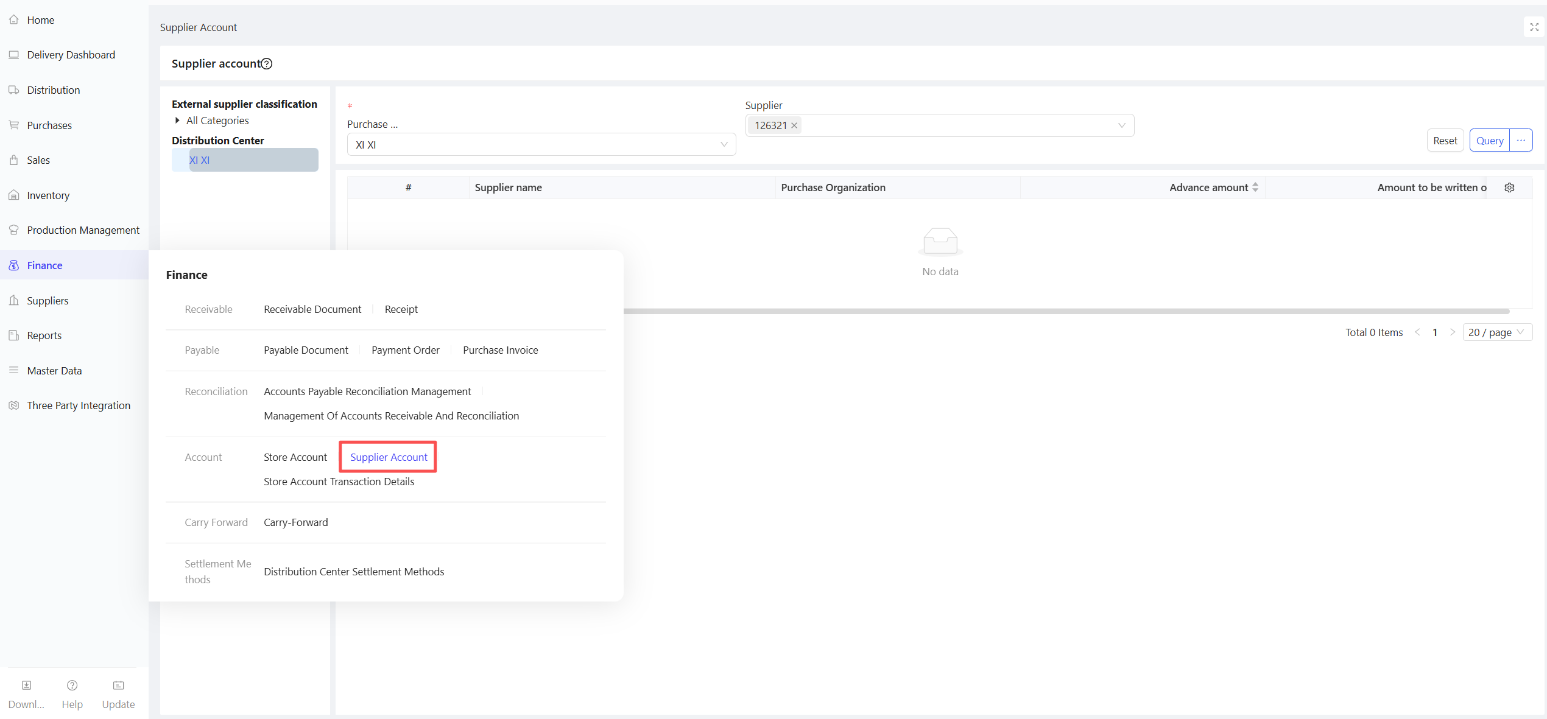
Task: Change the 20 / page size selector
Action: point(1496,332)
